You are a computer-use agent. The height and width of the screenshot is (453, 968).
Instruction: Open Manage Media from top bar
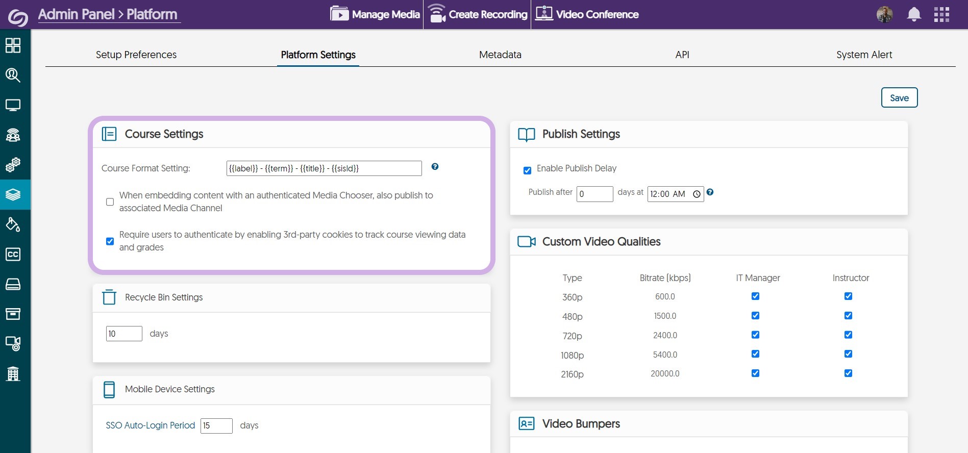[375, 14]
